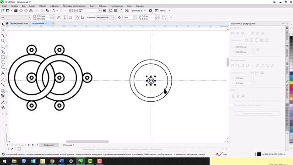Click the New document icon

(3, 11)
